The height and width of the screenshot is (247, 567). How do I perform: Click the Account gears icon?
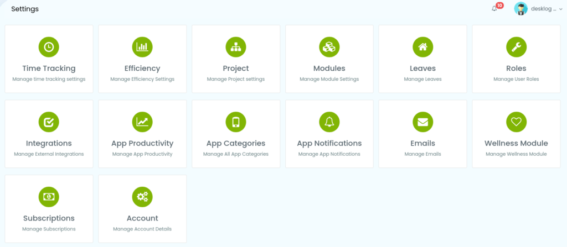click(142, 197)
